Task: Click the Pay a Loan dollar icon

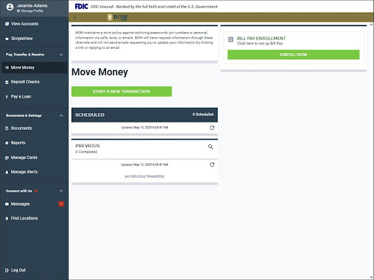Action: [7, 97]
